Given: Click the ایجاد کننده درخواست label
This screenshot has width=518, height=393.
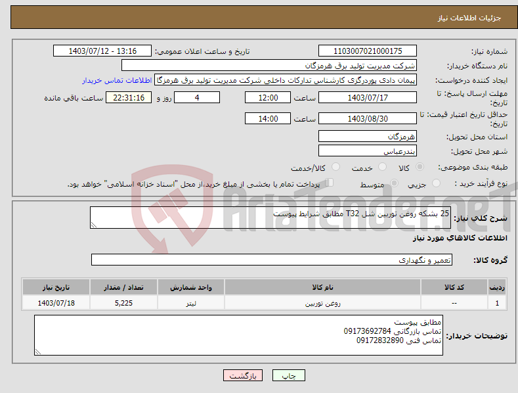Looking at the screenshot, I should click(x=471, y=80).
